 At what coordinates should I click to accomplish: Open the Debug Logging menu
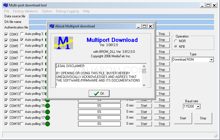67,11
